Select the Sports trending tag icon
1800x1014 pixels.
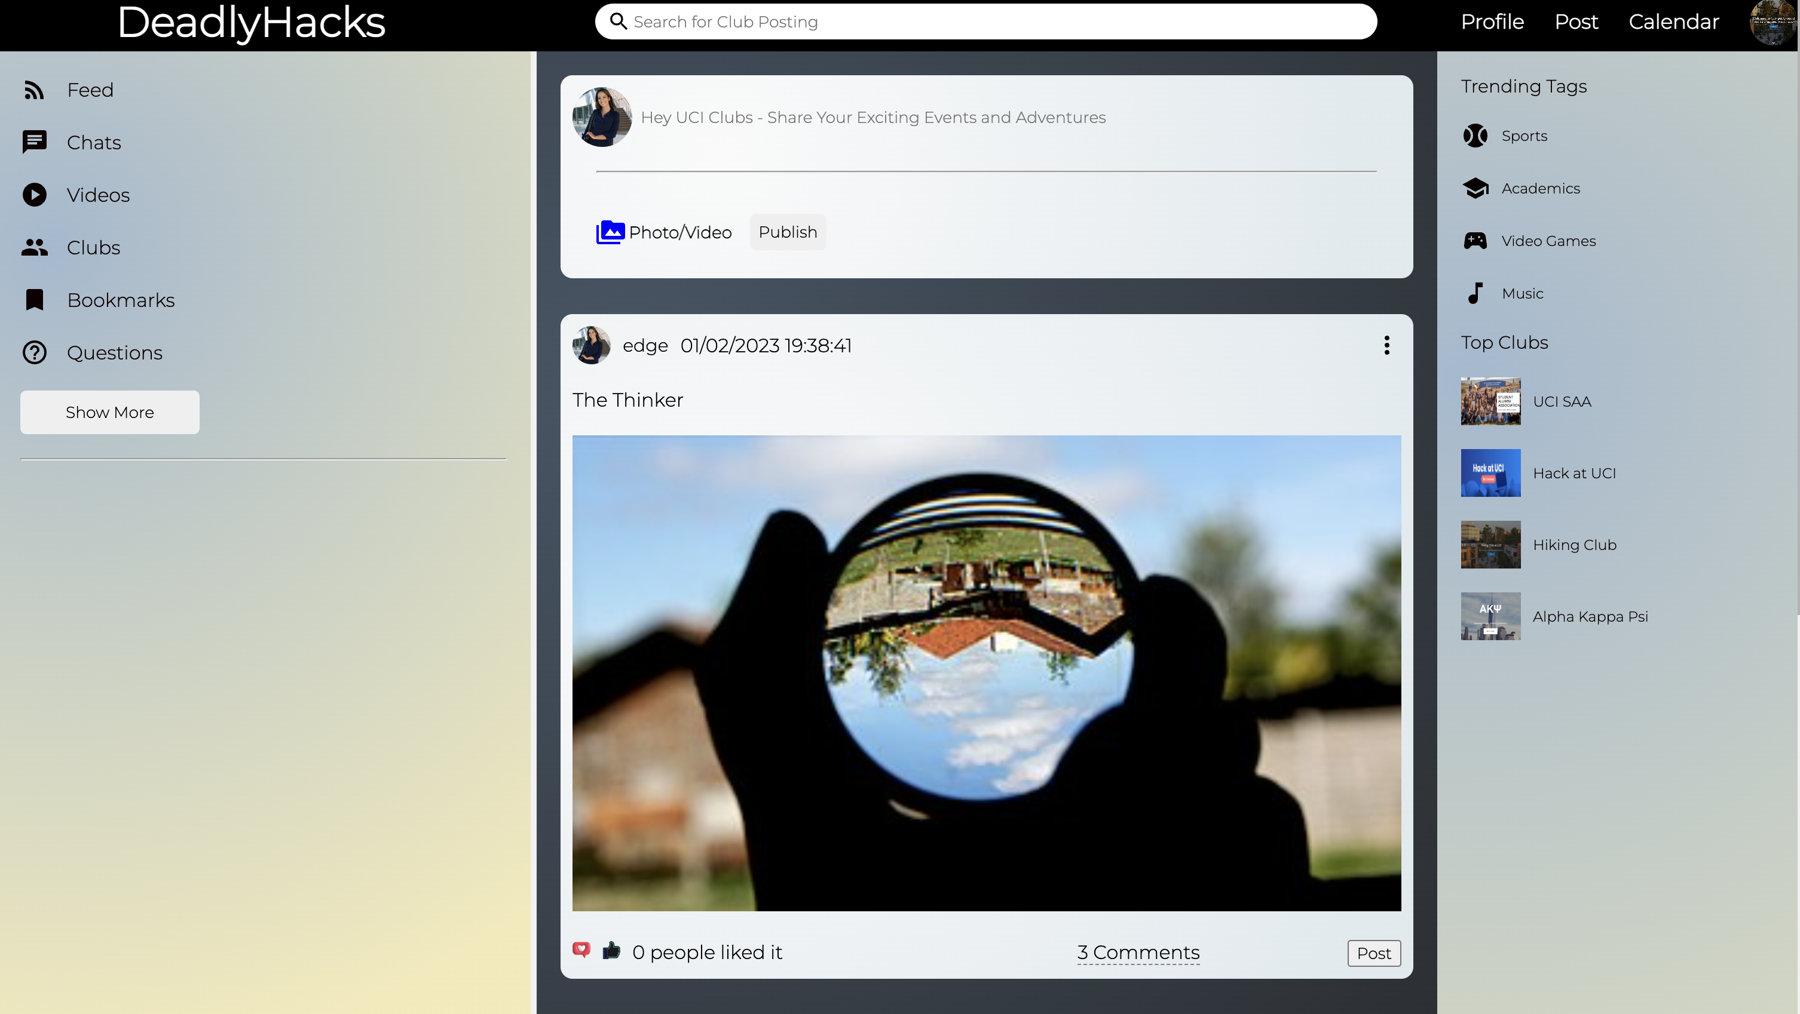(1475, 136)
